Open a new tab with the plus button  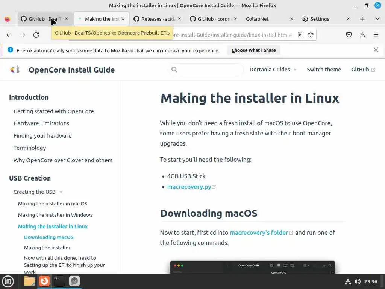362,19
